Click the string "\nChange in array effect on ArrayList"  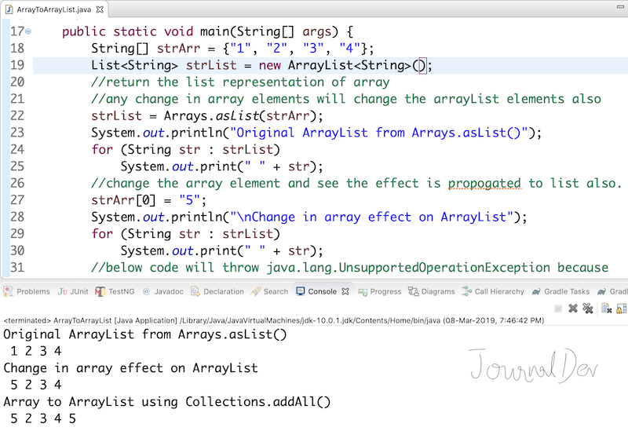click(x=371, y=217)
